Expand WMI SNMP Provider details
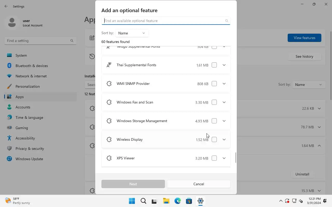The height and width of the screenshot is (207, 332). (224, 84)
